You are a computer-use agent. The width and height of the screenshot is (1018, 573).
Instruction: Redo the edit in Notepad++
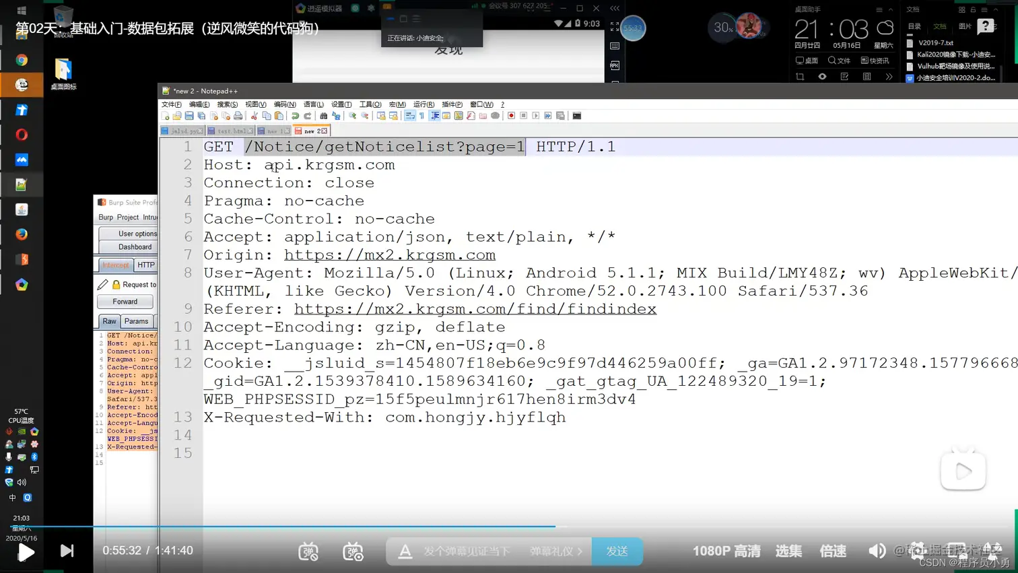307,116
